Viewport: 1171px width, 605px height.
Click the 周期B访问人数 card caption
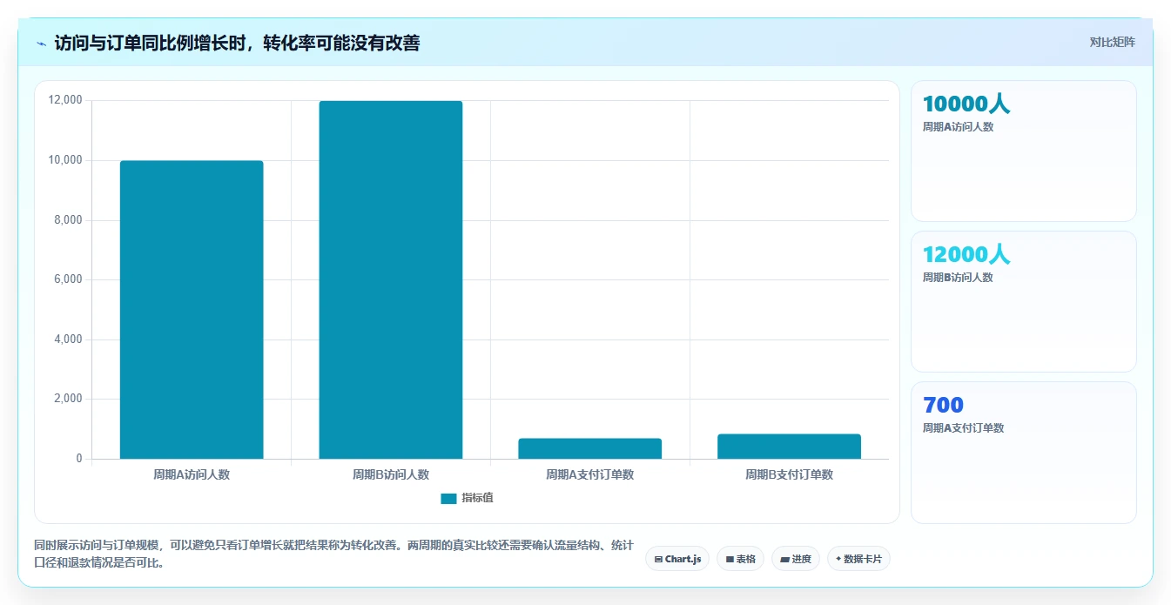(958, 278)
